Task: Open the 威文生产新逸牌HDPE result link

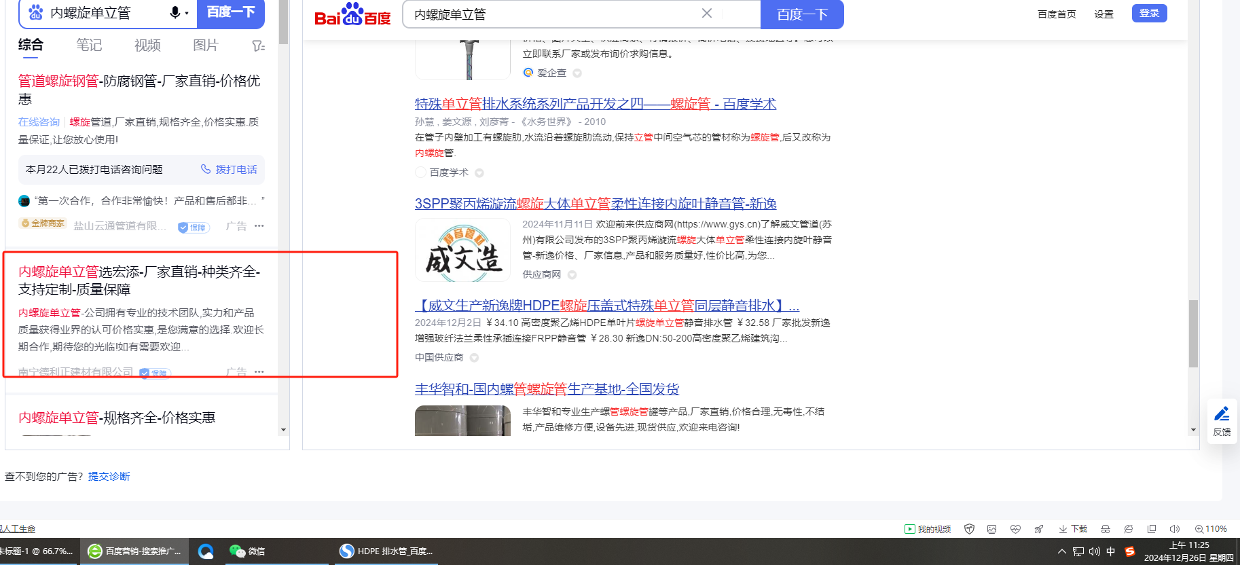Action: (x=607, y=306)
